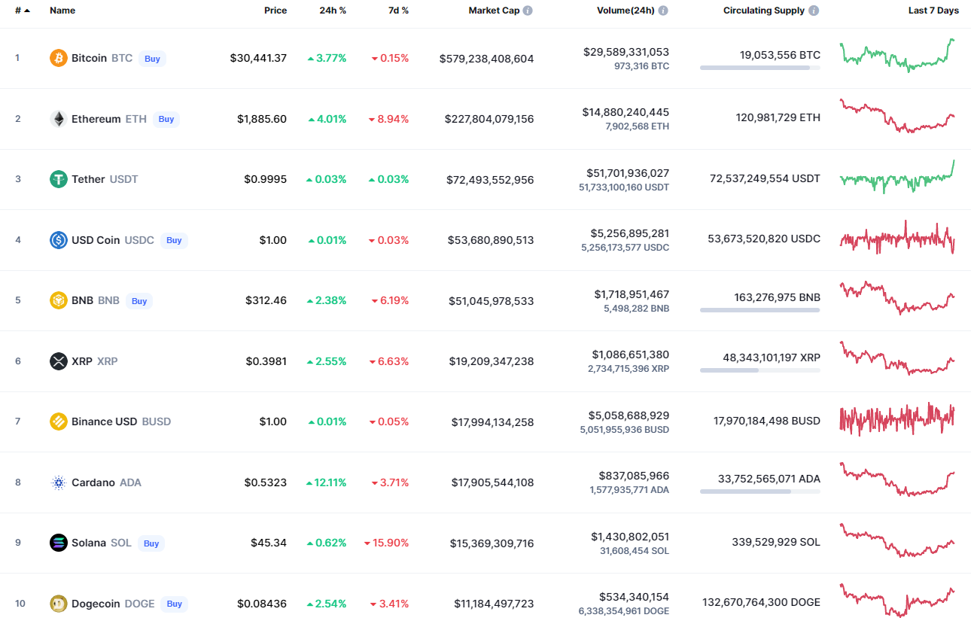Open Bitcoin's last 7 days sparkline chart

(897, 55)
